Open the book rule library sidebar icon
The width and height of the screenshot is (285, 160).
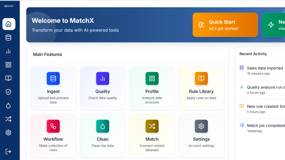[x=8, y=78]
